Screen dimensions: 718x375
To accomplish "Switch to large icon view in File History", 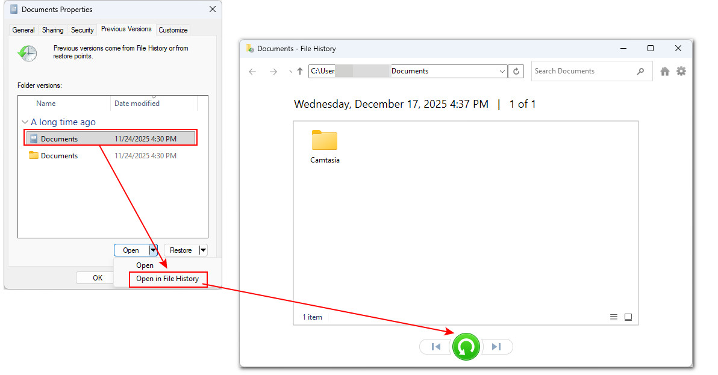I will pyautogui.click(x=628, y=317).
